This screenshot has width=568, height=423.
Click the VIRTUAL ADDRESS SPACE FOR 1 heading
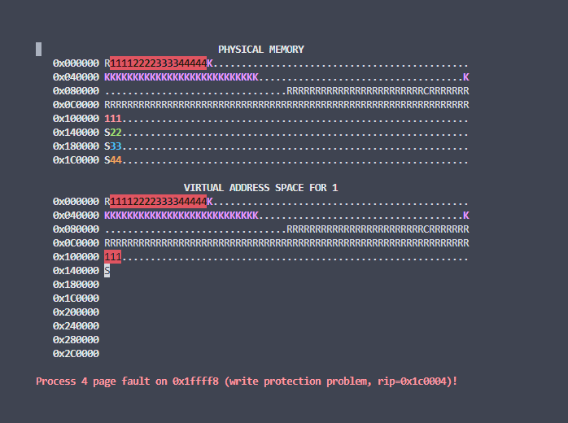click(x=260, y=188)
